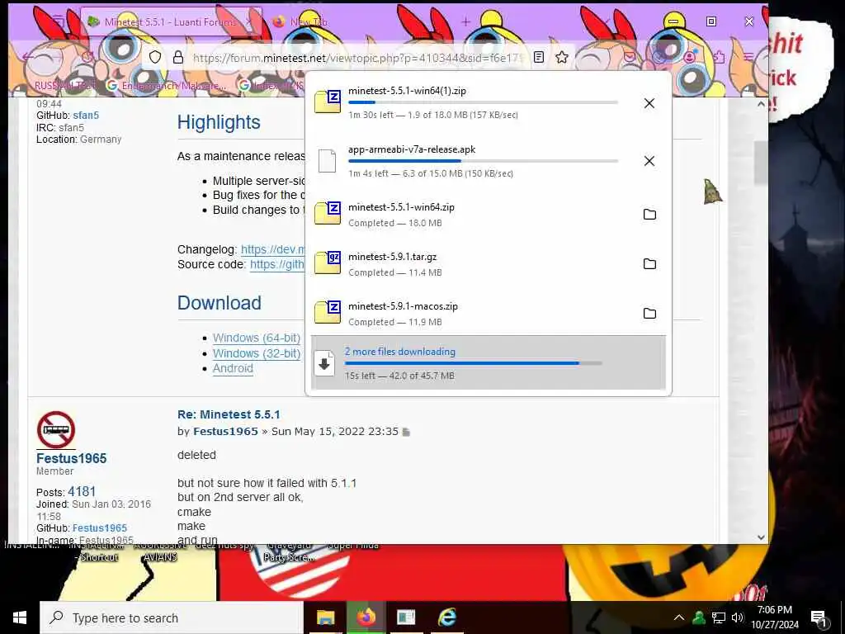The width and height of the screenshot is (845, 634).
Task: Show hidden system tray icons chevron
Action: click(x=679, y=617)
